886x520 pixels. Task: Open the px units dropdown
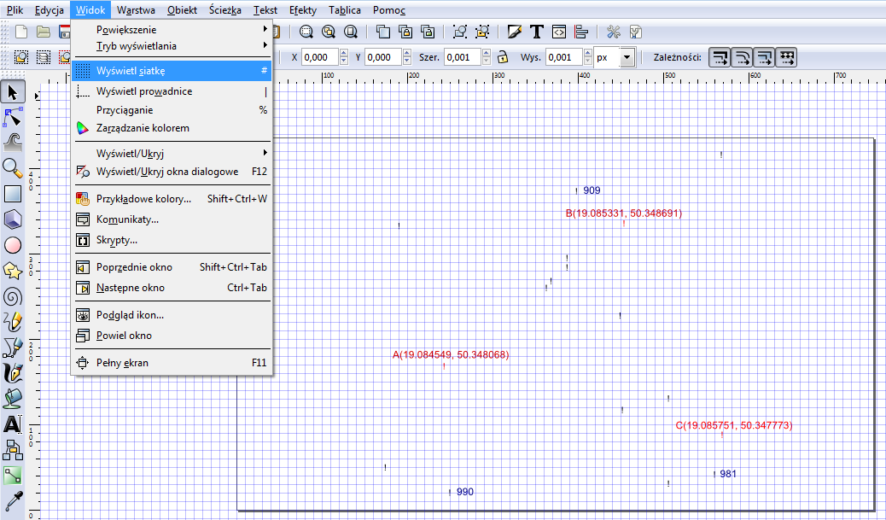click(627, 57)
